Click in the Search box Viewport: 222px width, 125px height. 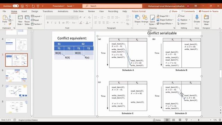(x=112, y=6)
